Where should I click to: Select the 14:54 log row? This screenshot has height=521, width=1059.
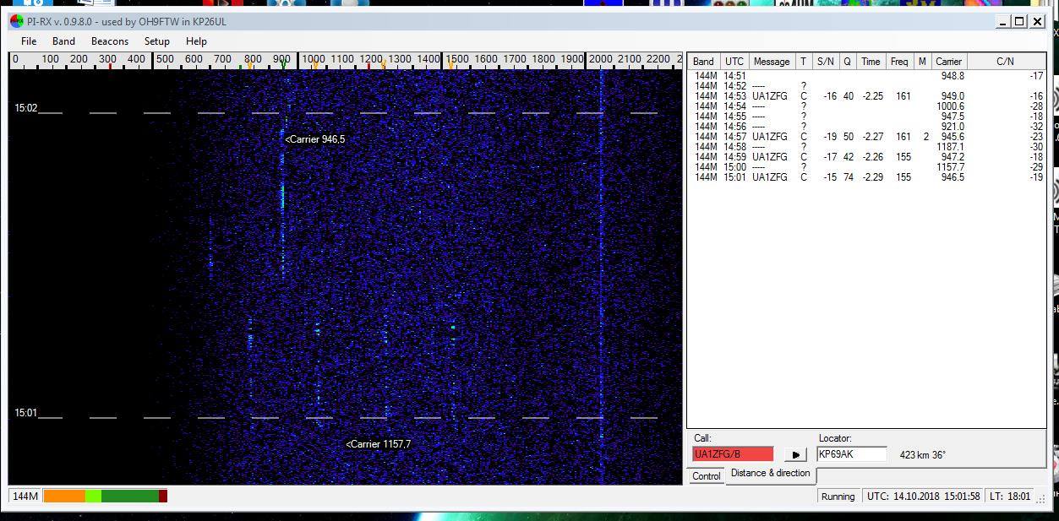pyautogui.click(x=868, y=106)
